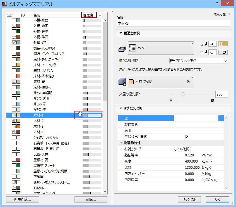The image size is (236, 207).
Task: Click the sort direction arrow after 優先度
Action: 100,15
